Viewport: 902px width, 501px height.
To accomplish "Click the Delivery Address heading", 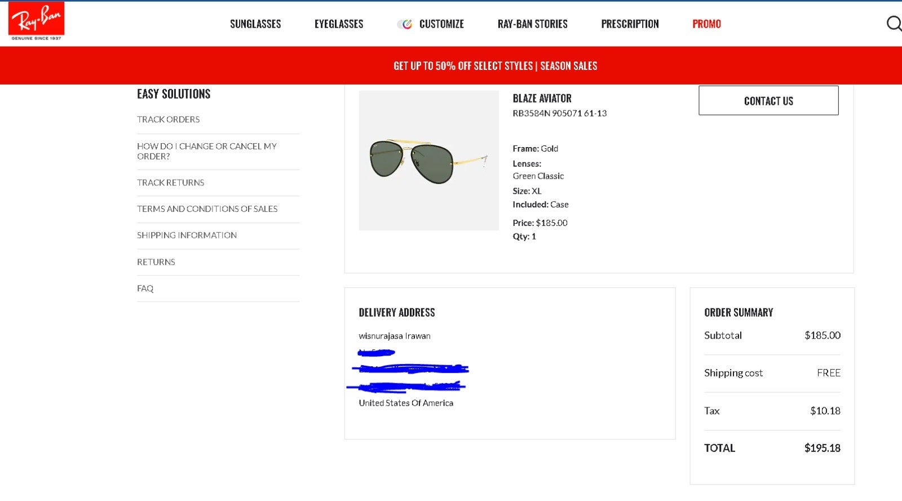I will click(397, 312).
